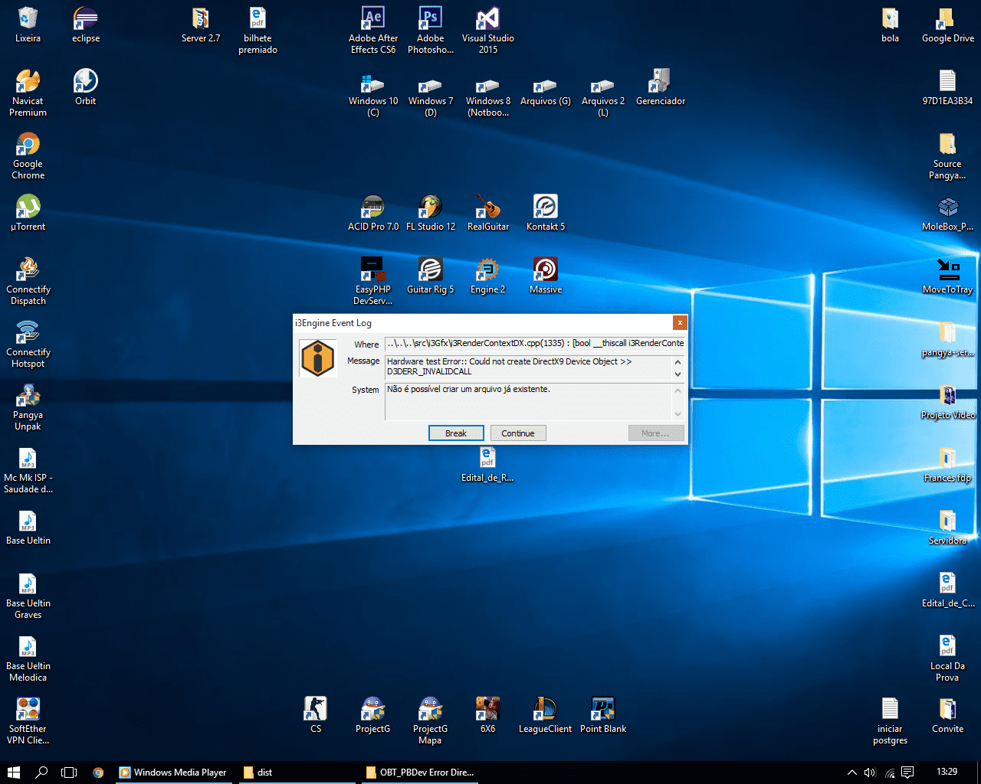Select the Gerenciador desktop icon

[661, 87]
